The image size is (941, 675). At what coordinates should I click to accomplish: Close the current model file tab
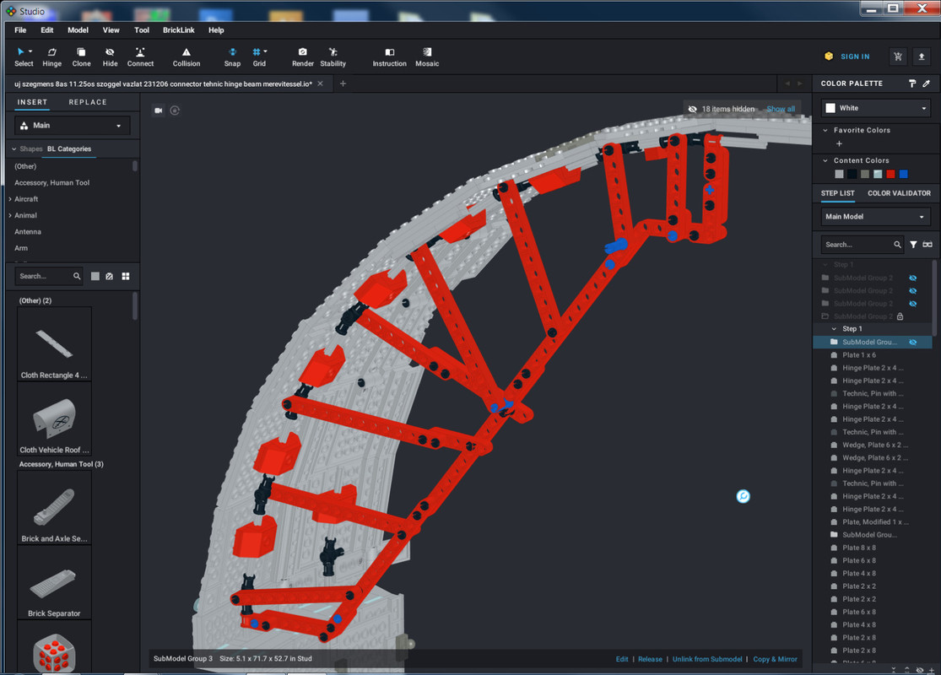[321, 84]
